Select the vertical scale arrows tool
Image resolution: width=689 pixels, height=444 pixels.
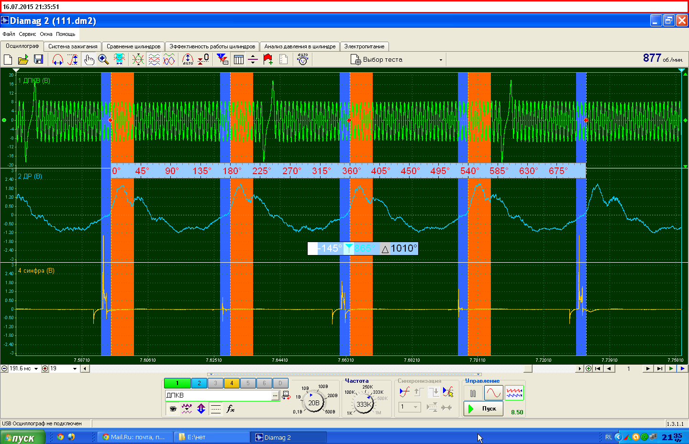73,59
